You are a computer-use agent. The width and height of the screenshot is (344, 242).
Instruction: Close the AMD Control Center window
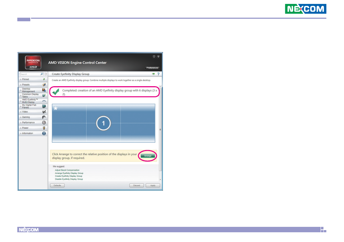(158, 57)
